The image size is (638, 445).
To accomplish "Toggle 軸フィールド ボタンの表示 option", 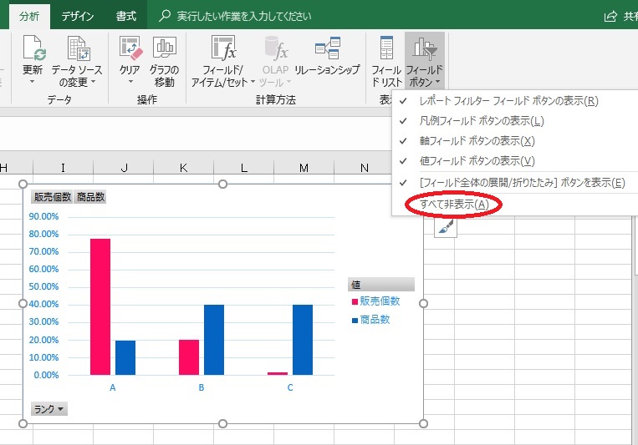I will pyautogui.click(x=477, y=141).
